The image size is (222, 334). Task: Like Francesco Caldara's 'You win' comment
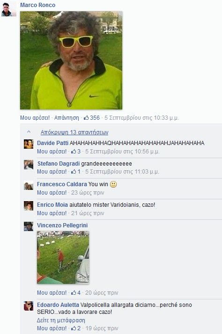52,193
